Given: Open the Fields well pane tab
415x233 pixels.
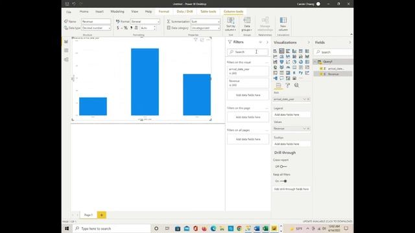Looking at the screenshot, I should click(x=278, y=85).
